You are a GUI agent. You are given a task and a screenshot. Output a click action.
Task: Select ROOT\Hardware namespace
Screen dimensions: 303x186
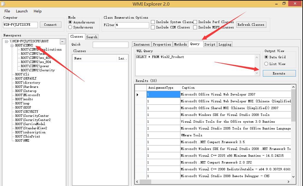click(x=27, y=87)
